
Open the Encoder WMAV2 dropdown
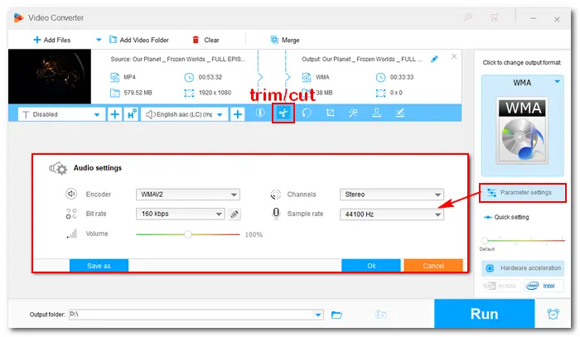point(188,195)
